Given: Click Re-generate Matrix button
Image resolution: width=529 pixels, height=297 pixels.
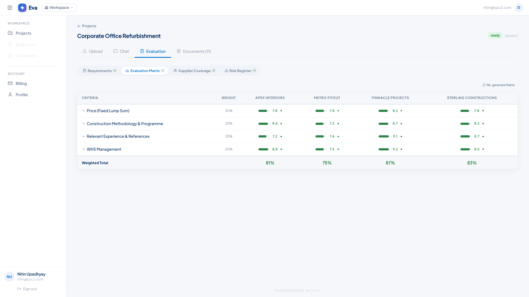Looking at the screenshot, I should point(498,85).
